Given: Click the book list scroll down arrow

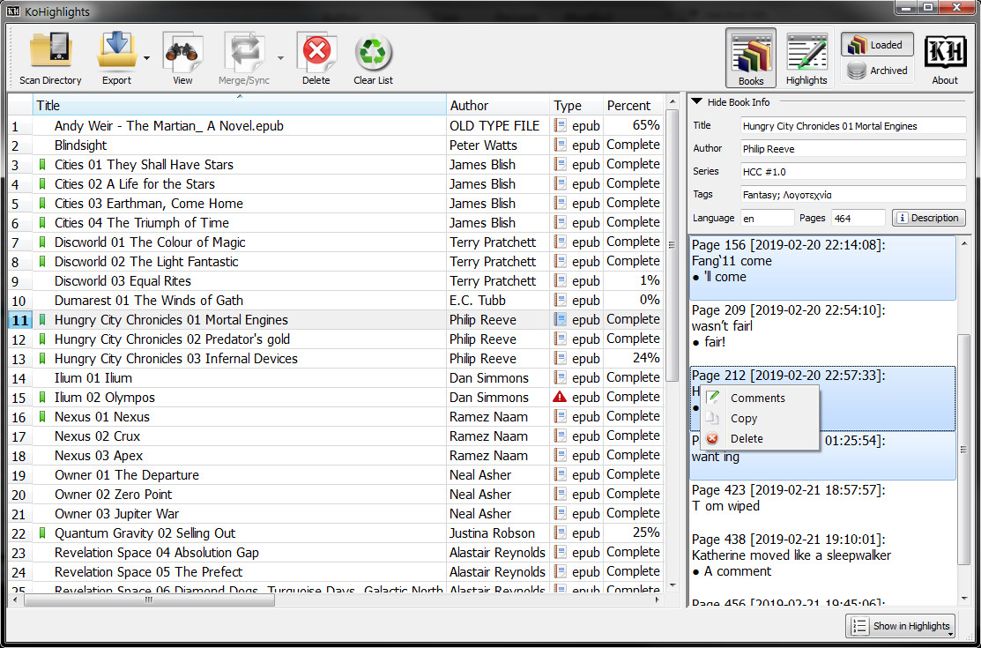Looking at the screenshot, I should point(672,585).
